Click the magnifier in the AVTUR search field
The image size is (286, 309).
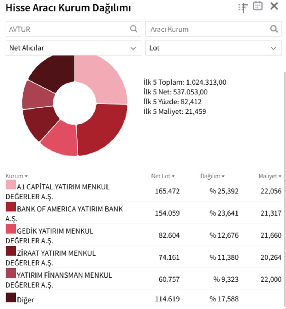(134, 29)
